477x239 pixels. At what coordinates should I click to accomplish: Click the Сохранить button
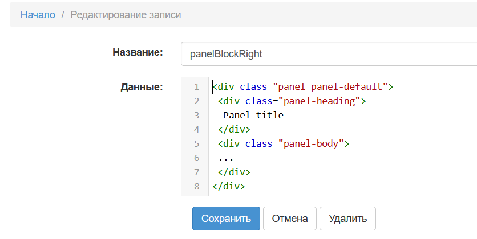pyautogui.click(x=226, y=219)
